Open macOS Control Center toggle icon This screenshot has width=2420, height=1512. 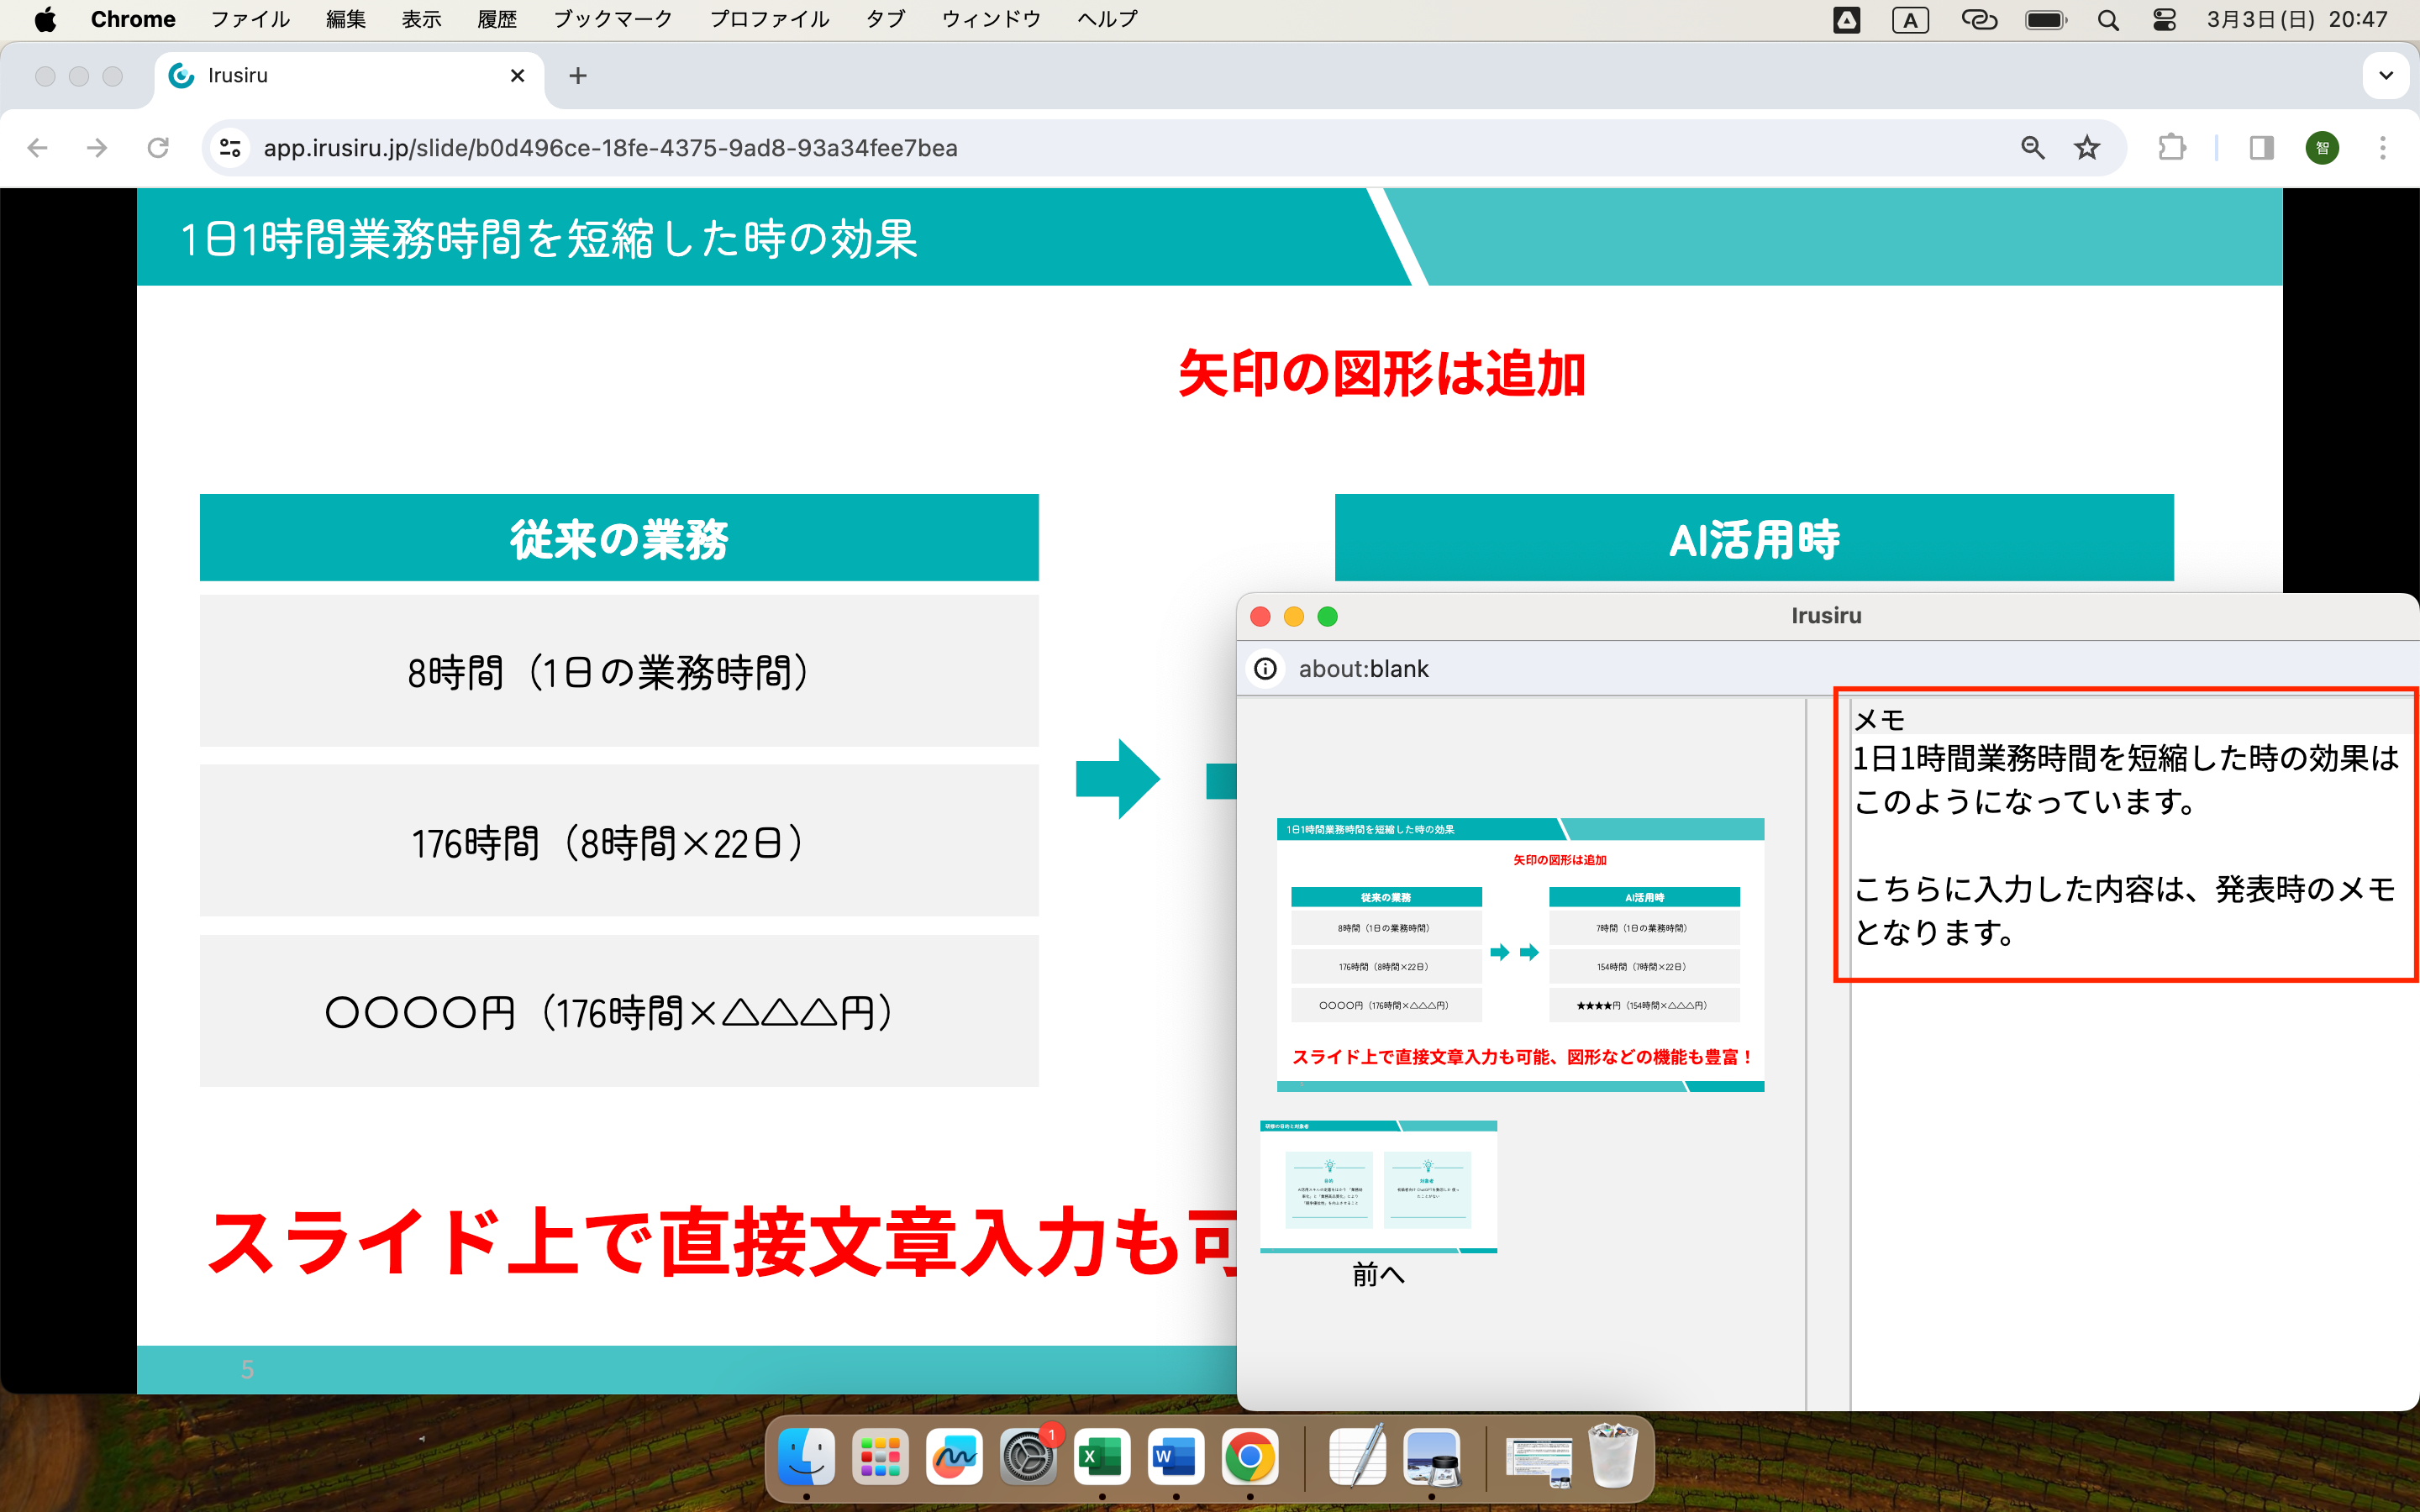(2164, 20)
